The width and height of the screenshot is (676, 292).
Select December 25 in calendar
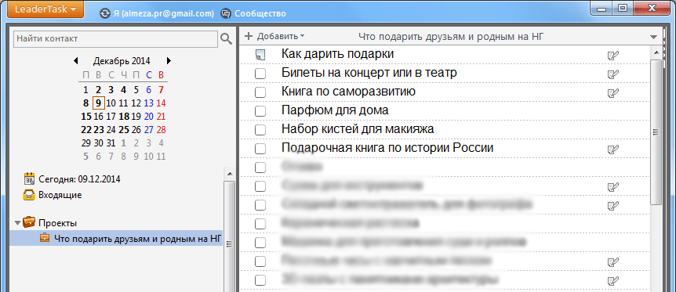coord(124,129)
